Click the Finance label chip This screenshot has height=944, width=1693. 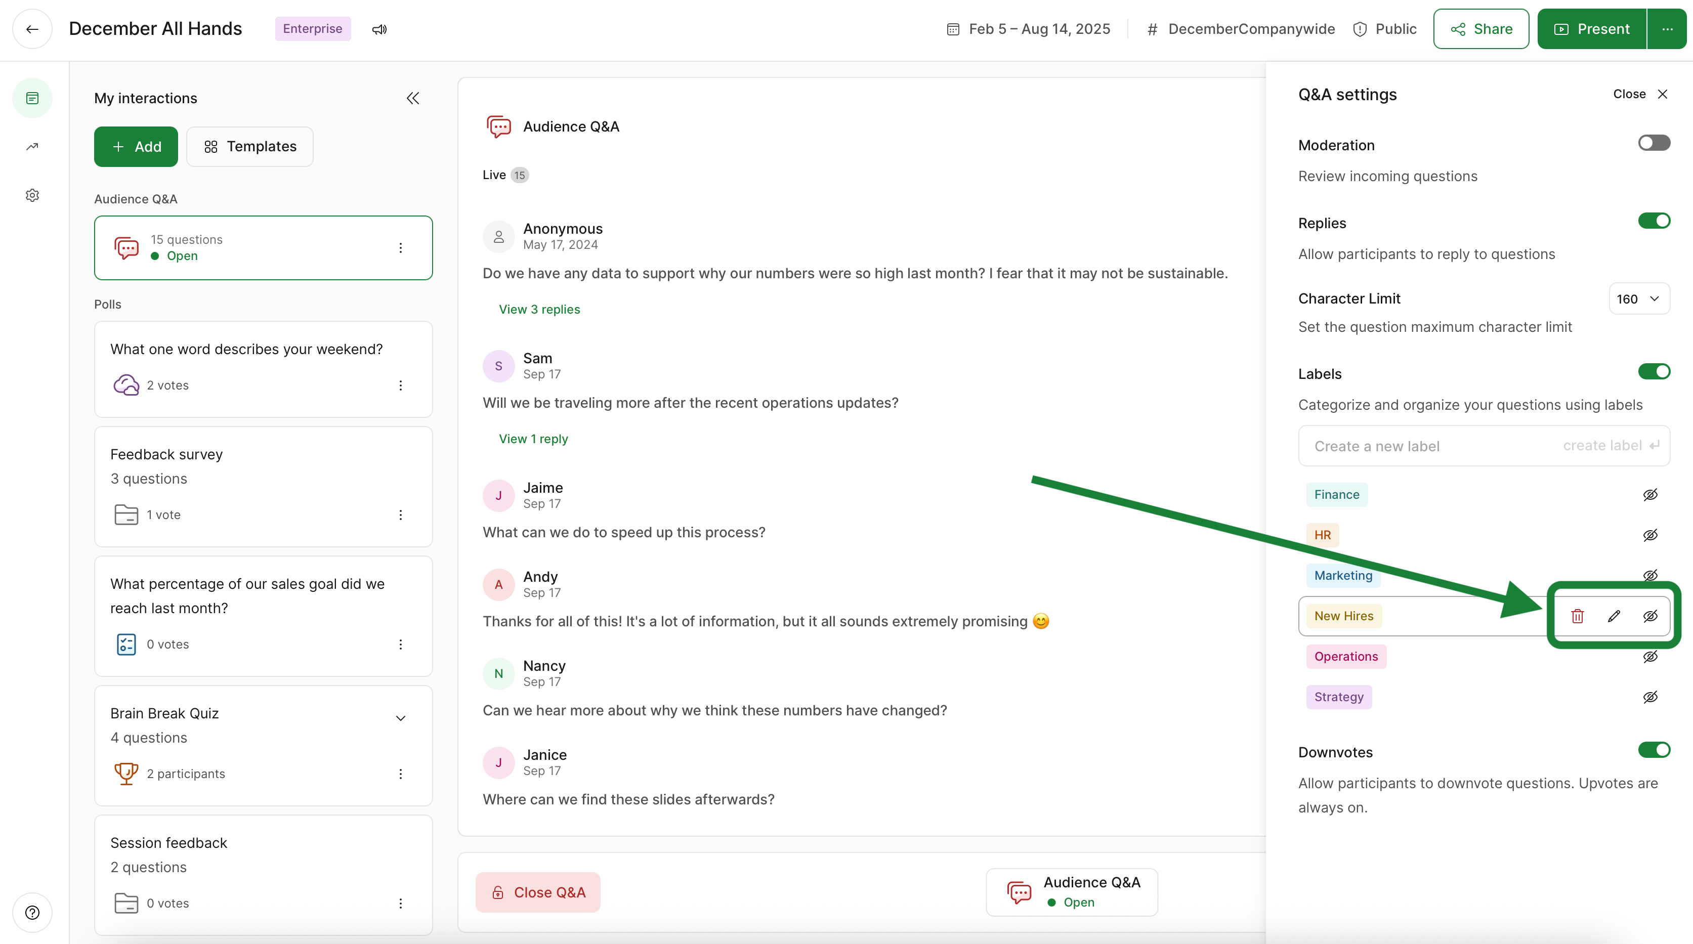click(x=1336, y=495)
